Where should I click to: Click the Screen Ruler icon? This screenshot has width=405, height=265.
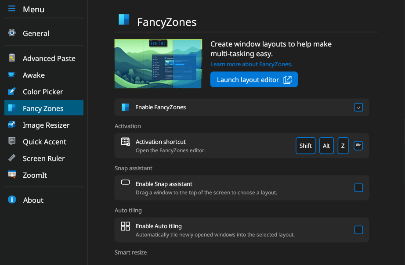click(12, 158)
